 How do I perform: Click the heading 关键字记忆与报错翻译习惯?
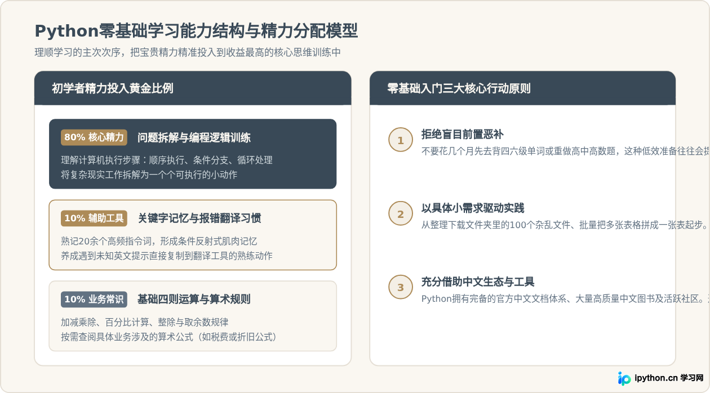(199, 218)
